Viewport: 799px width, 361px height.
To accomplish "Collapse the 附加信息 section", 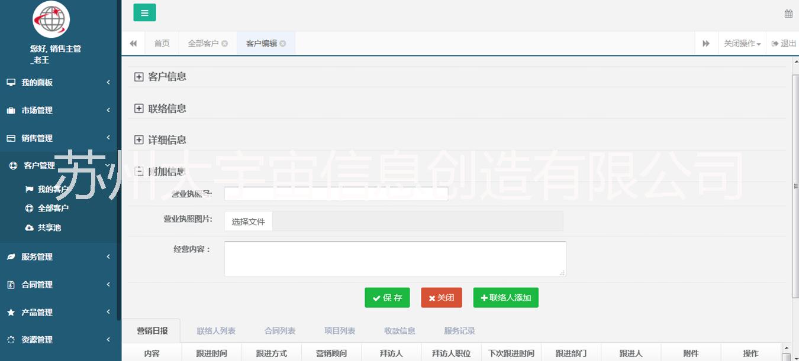I will pos(138,171).
